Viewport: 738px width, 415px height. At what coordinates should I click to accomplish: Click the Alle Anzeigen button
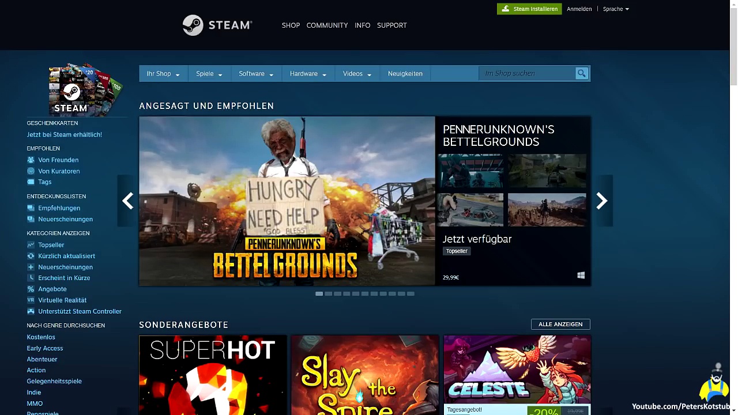(x=560, y=325)
